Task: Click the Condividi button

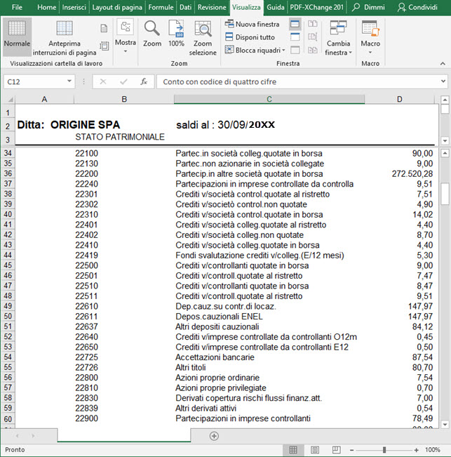Action: [x=417, y=7]
